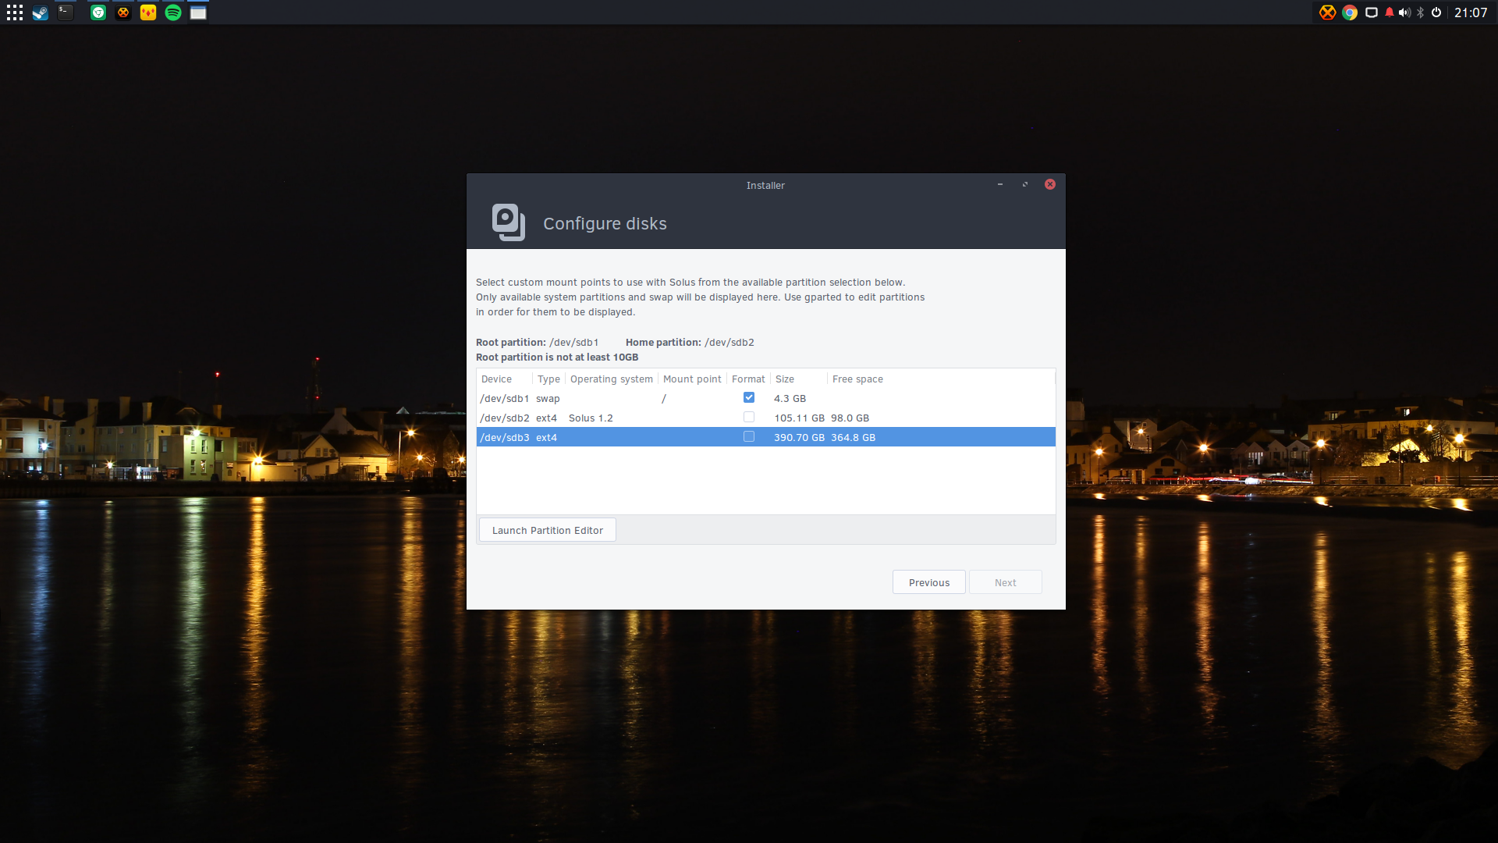The width and height of the screenshot is (1498, 843).
Task: Launch Steam from the panel
Action: 41,12
